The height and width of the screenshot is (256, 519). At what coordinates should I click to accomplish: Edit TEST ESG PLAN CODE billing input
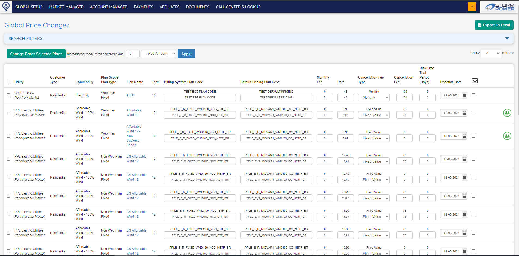[x=200, y=98]
